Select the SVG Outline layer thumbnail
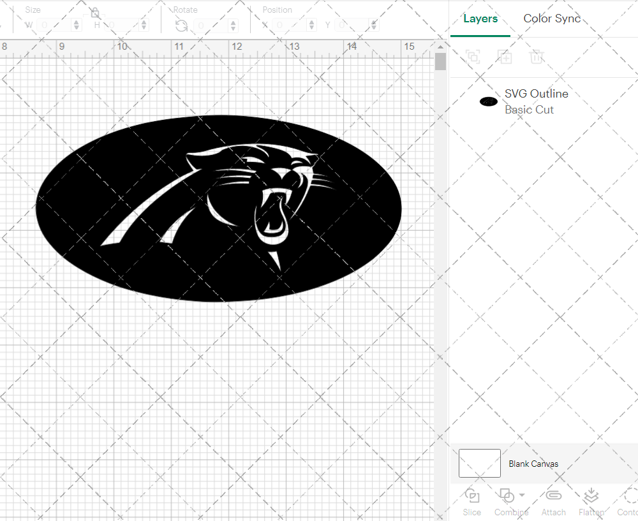The image size is (638, 521). tap(488, 101)
